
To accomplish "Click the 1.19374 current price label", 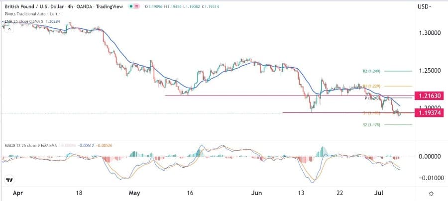I will pos(430,113).
